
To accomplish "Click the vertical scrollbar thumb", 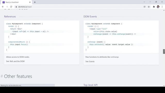I will coord(164,51).
